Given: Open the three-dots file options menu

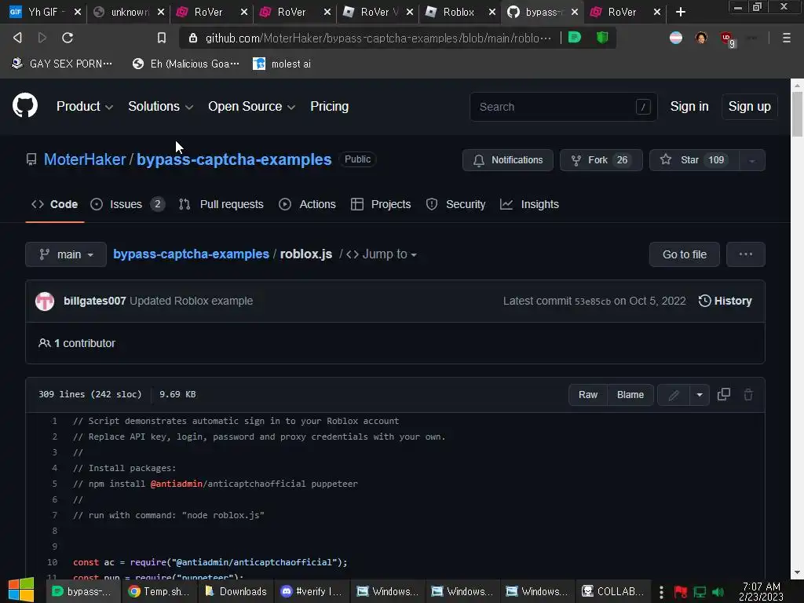Looking at the screenshot, I should pos(746,254).
